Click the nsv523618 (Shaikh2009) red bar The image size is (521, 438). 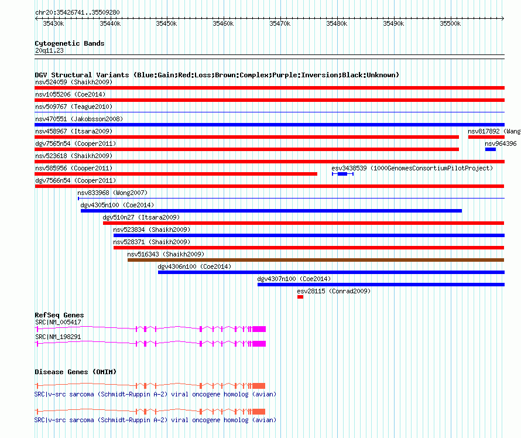point(269,162)
